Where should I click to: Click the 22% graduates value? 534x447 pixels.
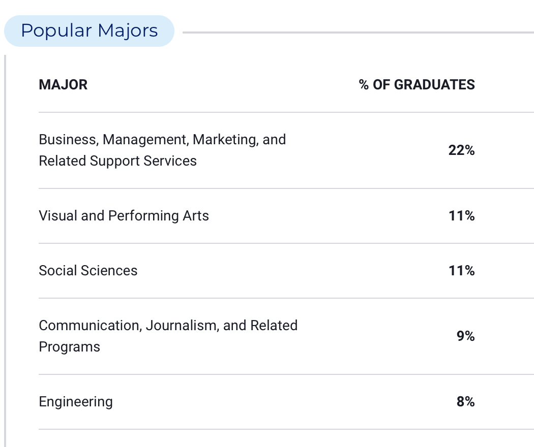click(461, 150)
